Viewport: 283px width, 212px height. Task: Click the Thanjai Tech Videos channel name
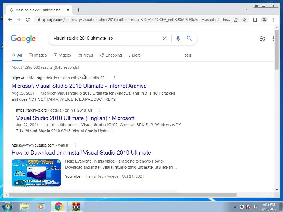(x=101, y=176)
